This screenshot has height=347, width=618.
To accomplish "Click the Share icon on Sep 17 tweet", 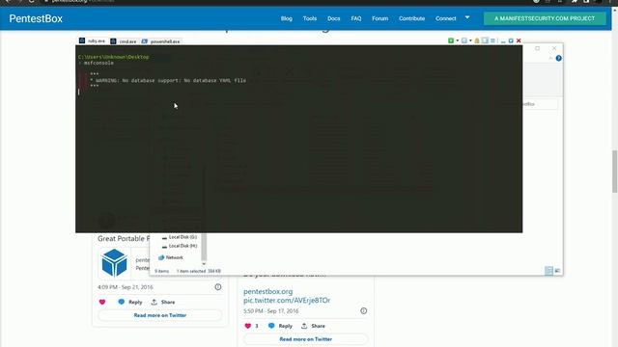I will click(304, 326).
